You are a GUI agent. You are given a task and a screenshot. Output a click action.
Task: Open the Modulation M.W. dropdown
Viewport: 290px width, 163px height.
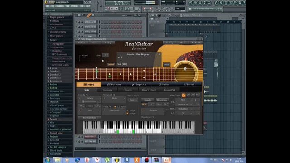click(184, 109)
